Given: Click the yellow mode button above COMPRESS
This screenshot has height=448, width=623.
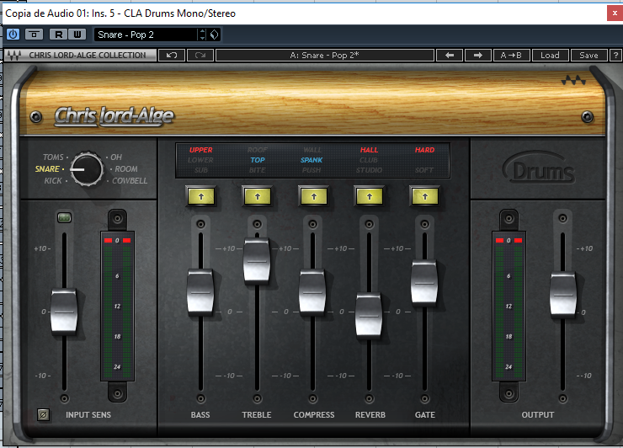Looking at the screenshot, I should coord(314,196).
